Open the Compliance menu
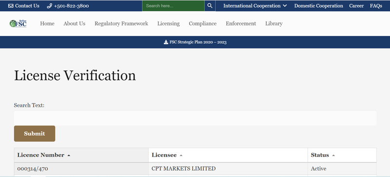The height and width of the screenshot is (177, 390). point(203,23)
